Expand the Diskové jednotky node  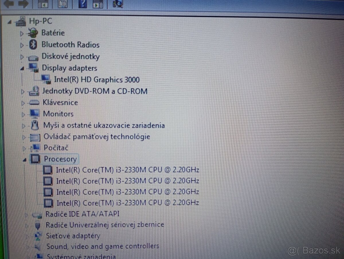[x=22, y=57]
